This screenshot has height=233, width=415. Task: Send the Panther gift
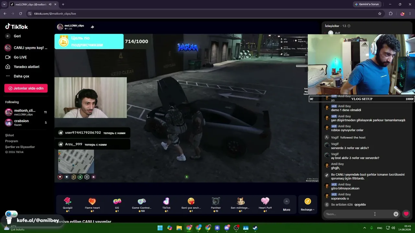(216, 205)
